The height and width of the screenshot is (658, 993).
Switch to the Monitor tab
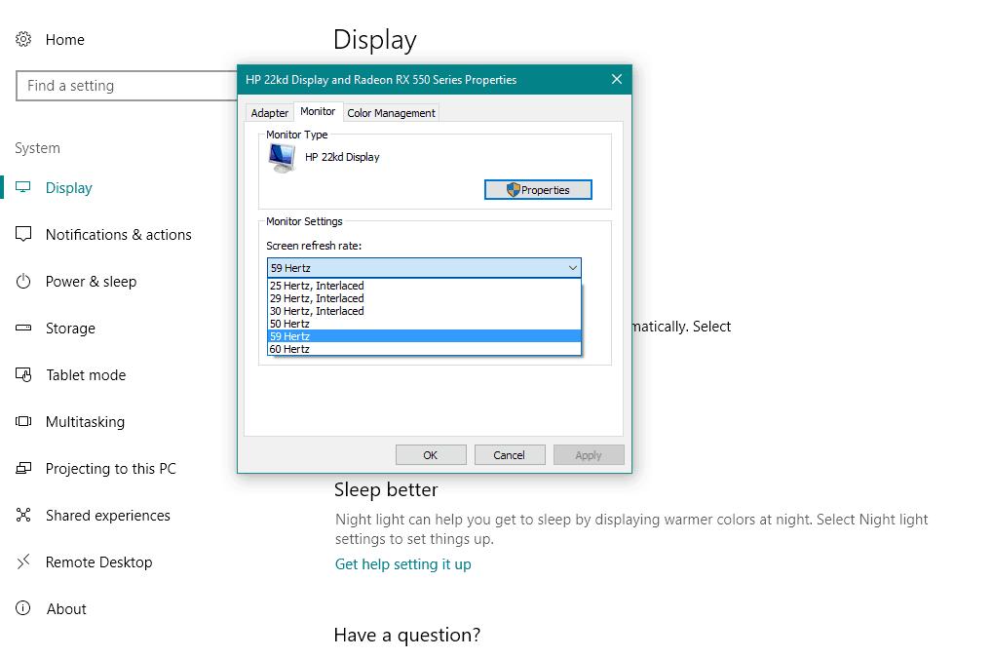[x=318, y=111]
